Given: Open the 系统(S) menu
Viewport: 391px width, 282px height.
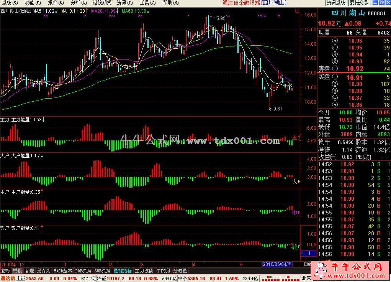Looking at the screenshot, I should point(10,3).
